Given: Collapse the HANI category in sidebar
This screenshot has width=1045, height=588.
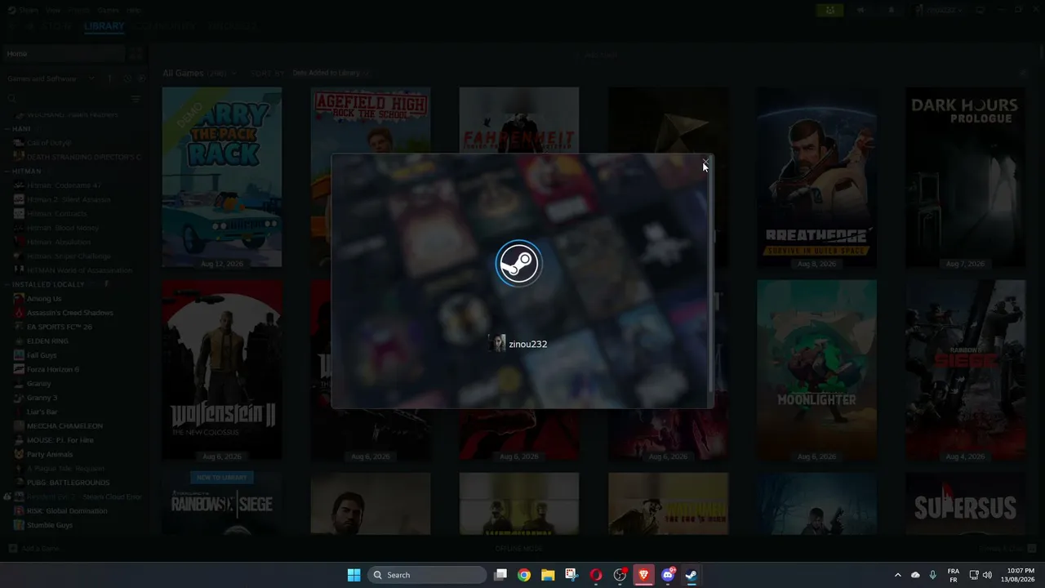Looking at the screenshot, I should [x=8, y=128].
